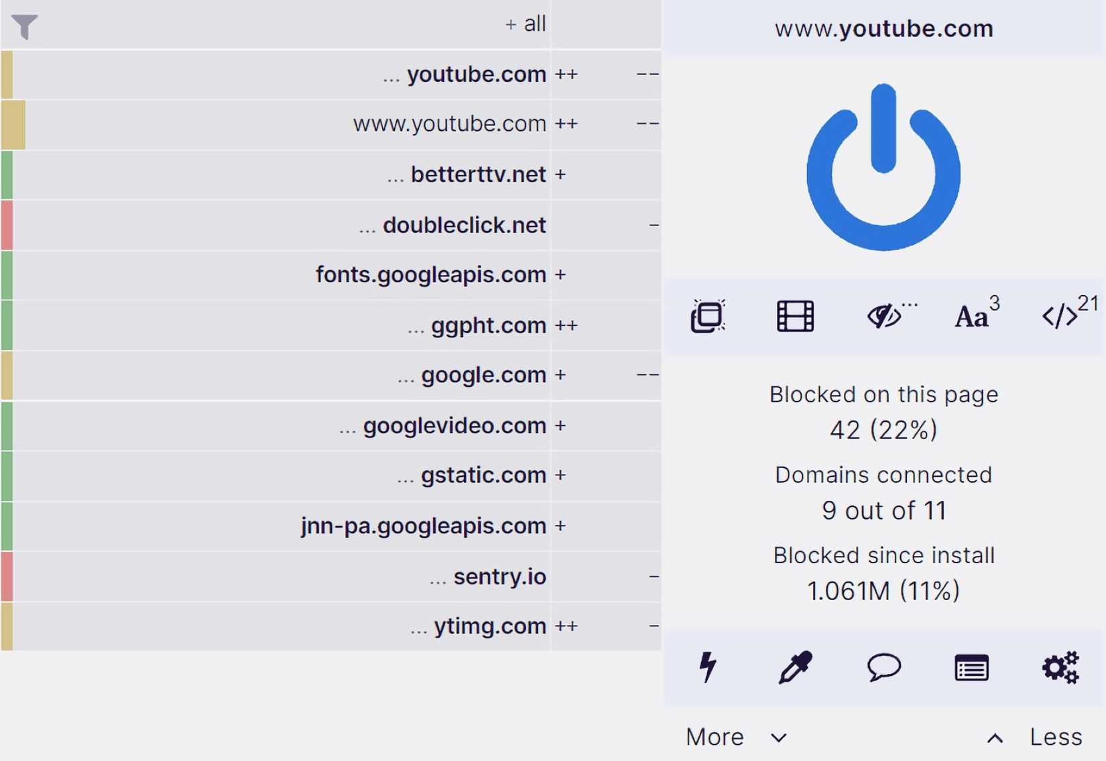Open the issue reporter chat icon
1106x761 pixels.
point(883,667)
